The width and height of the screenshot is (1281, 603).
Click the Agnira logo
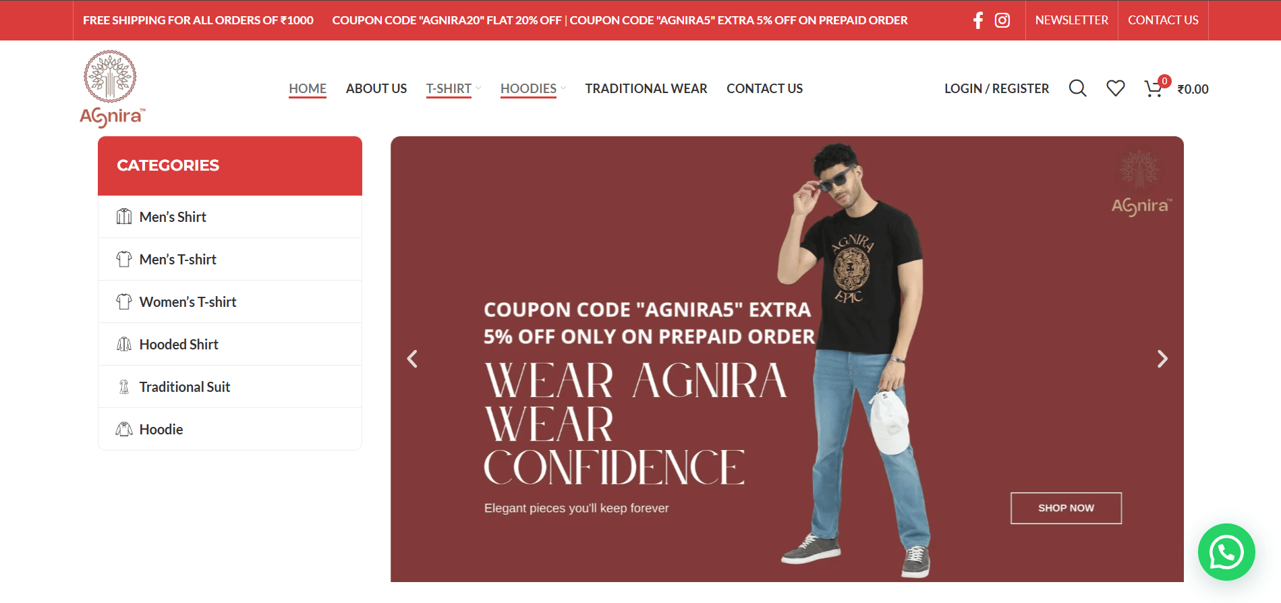(111, 88)
